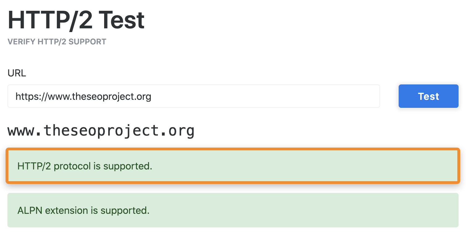The width and height of the screenshot is (466, 236).
Task: Click the phrase HTTP/2 protocol is supported
Action: [84, 166]
